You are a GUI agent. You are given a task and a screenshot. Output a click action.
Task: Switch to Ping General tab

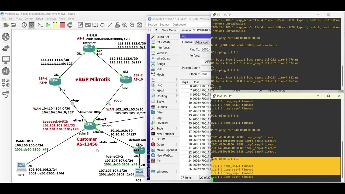point(187,42)
